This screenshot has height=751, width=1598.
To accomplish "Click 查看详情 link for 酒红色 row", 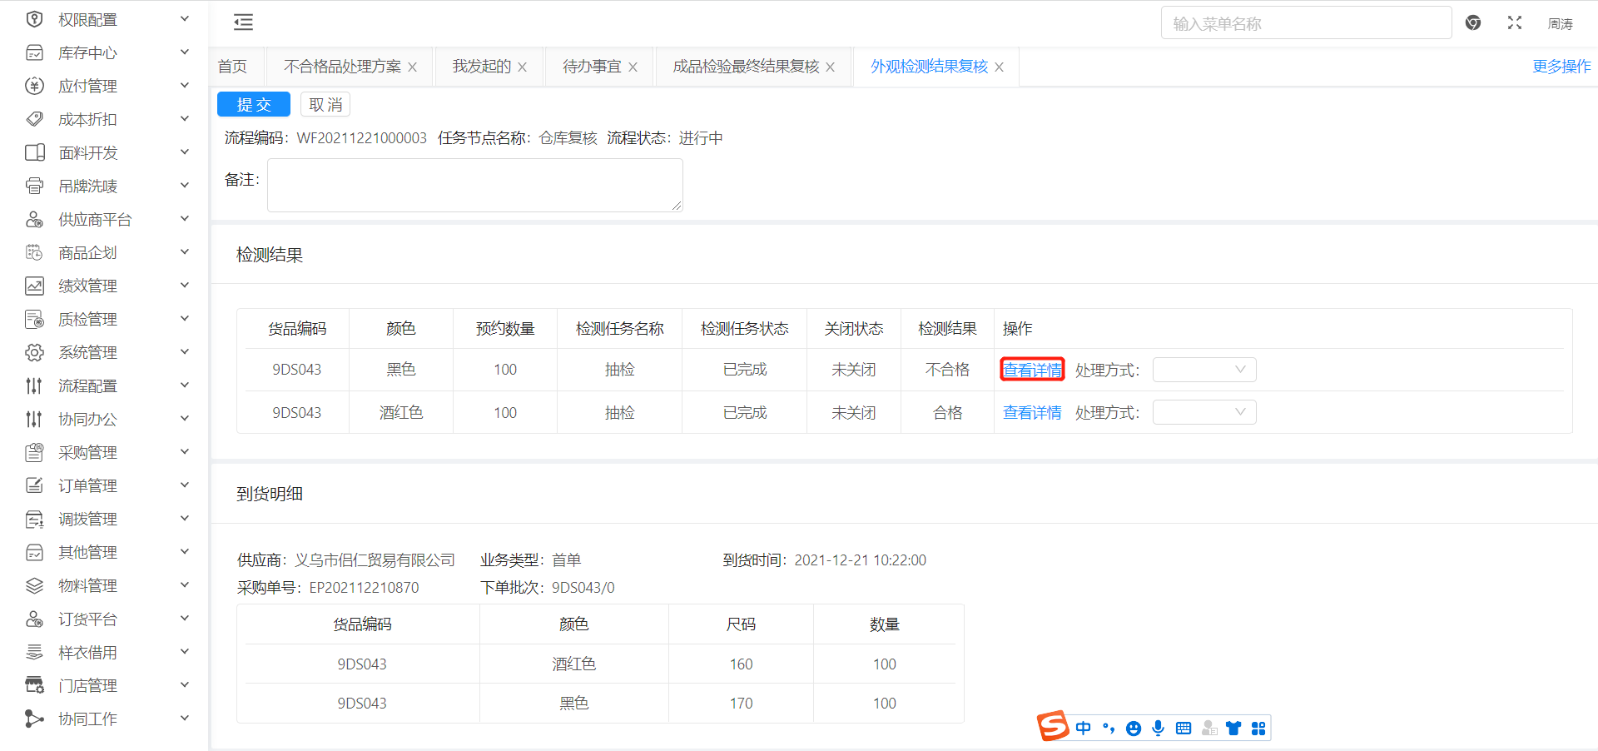I will (1031, 413).
